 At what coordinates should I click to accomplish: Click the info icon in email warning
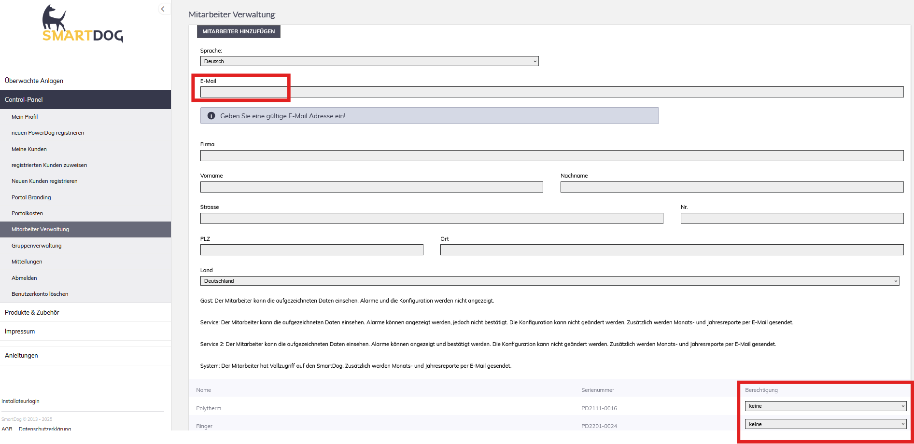coord(211,116)
